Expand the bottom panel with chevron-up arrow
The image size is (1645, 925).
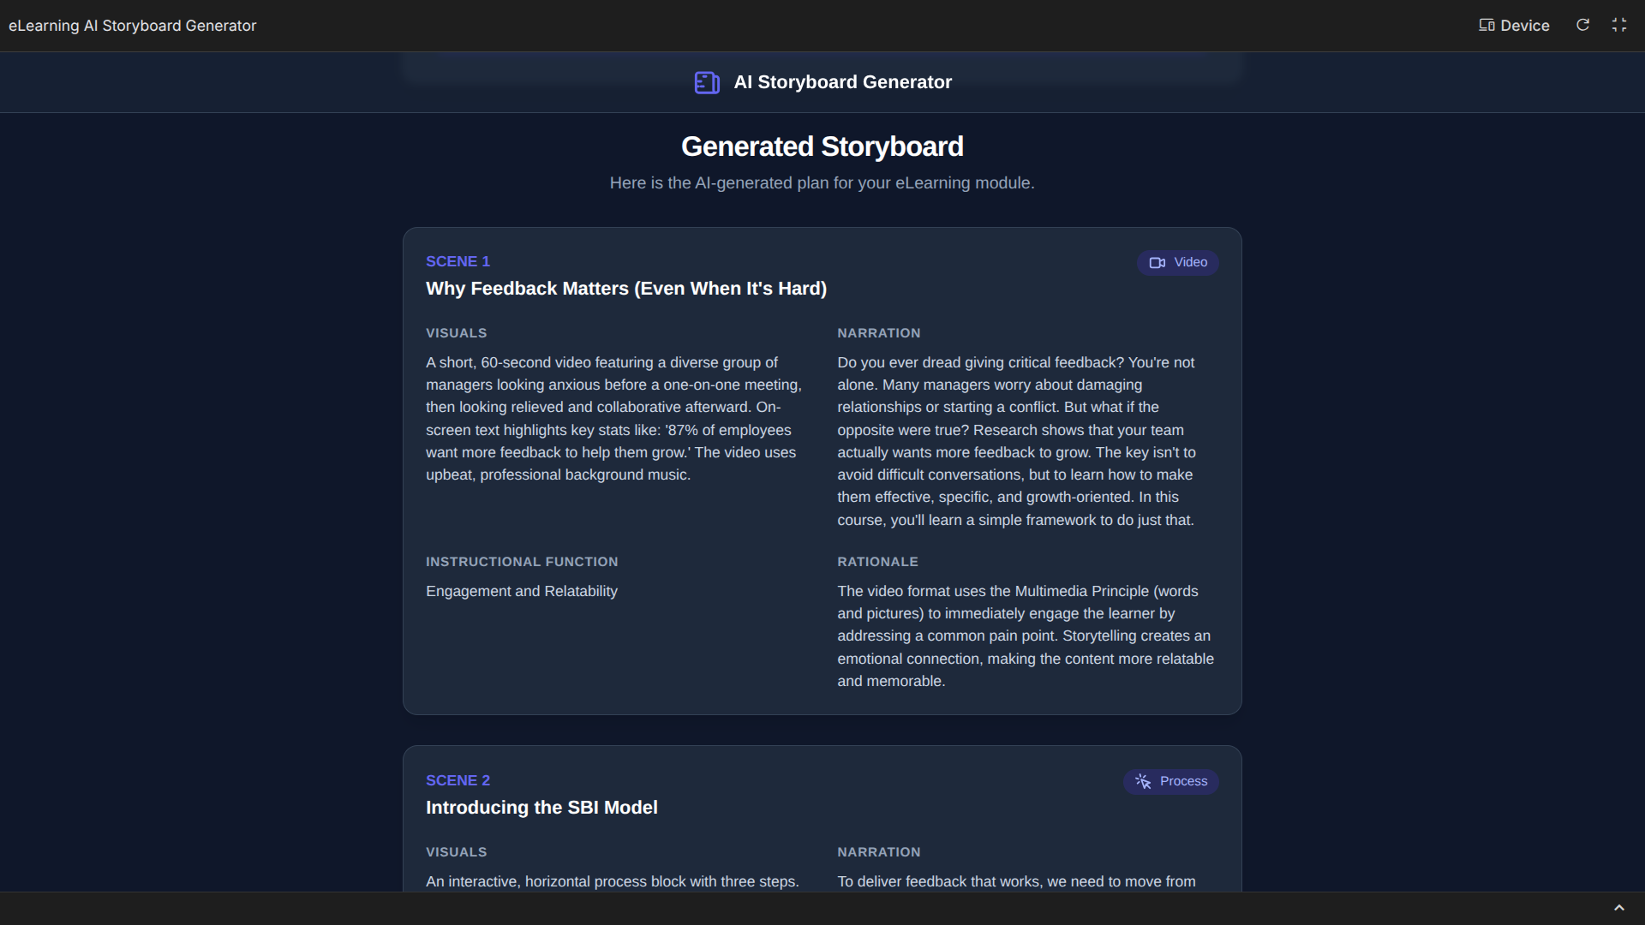coord(1618,908)
